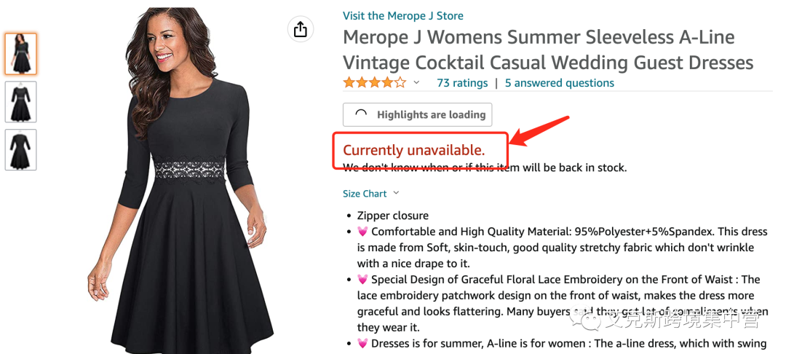Click the heart emoji before Comfortable and High Quality
Viewport: 786px width, 354px height.
(x=362, y=232)
